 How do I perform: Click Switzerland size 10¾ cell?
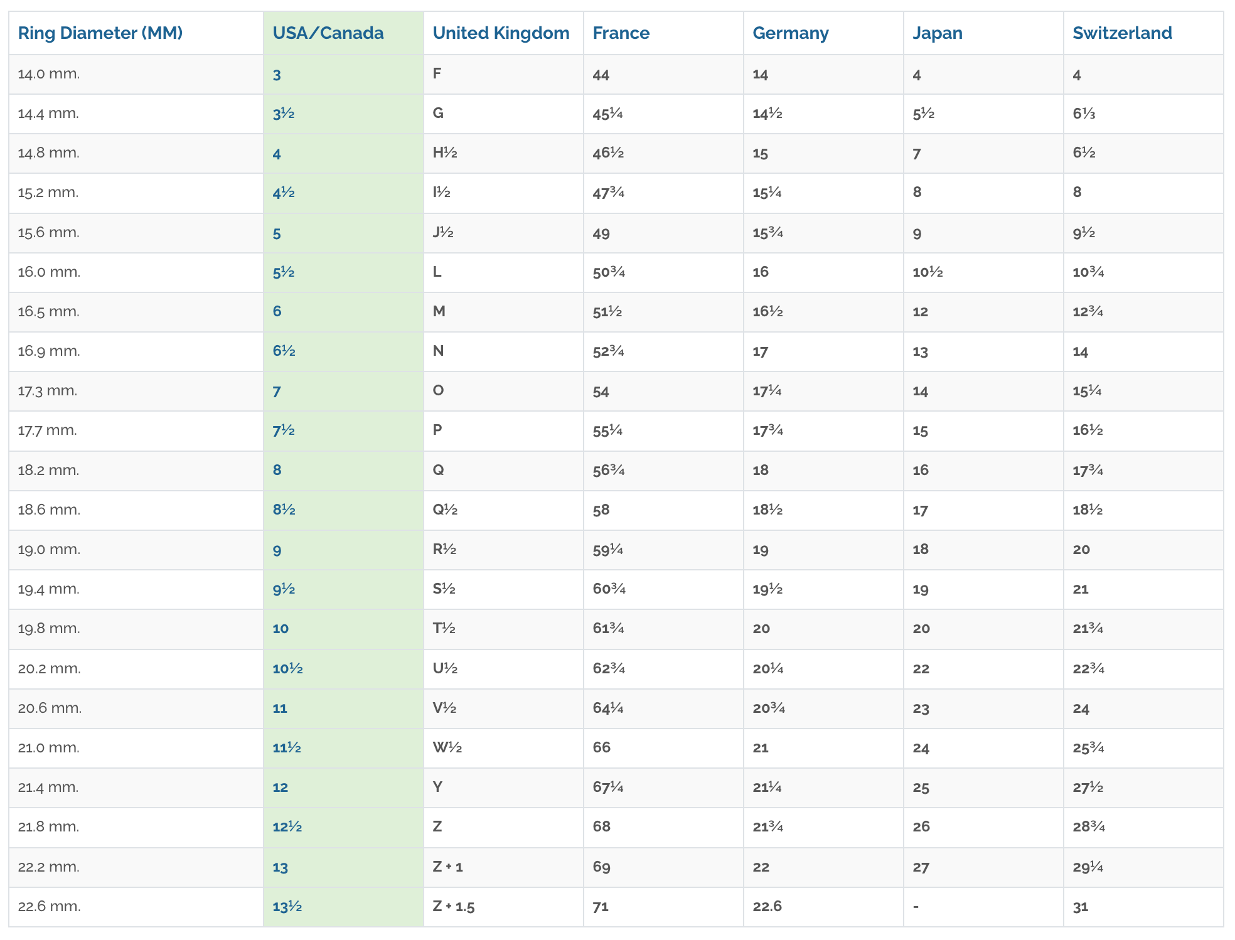pyautogui.click(x=1143, y=272)
